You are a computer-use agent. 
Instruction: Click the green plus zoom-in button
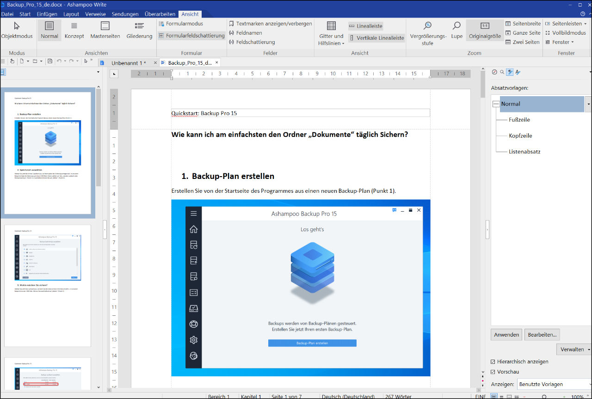tap(565, 397)
